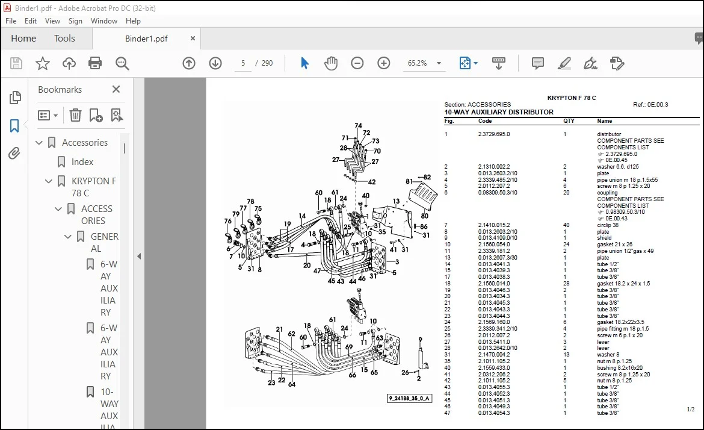
Task: Open the Attachments paperclip panel
Action: click(x=14, y=154)
